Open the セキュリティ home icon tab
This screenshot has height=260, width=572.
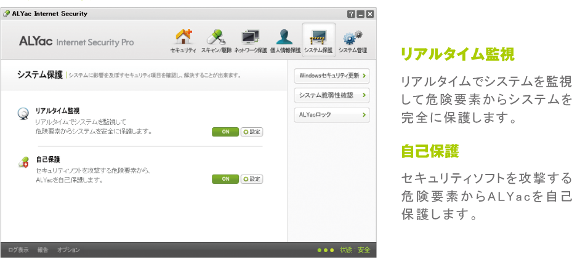(x=183, y=41)
